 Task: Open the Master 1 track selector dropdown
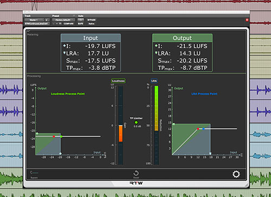pos(34,20)
